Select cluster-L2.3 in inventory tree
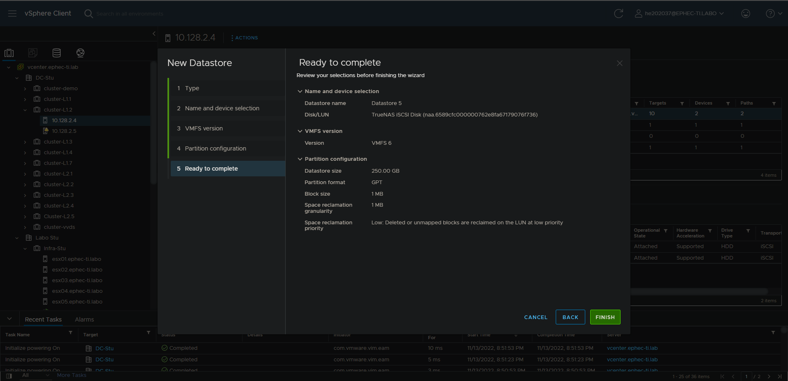The width and height of the screenshot is (788, 381). tap(59, 195)
